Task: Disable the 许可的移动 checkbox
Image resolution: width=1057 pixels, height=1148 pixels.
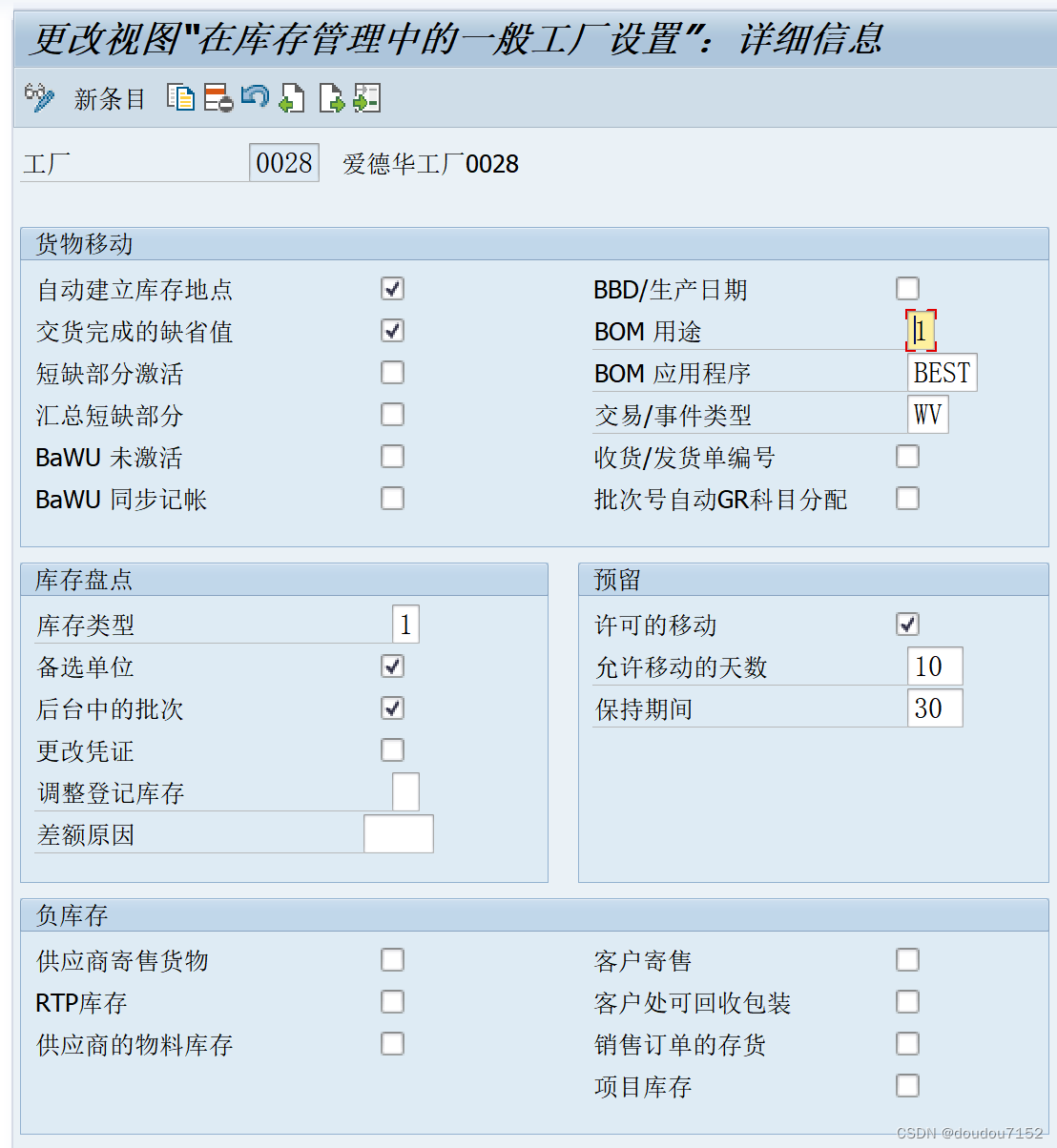Action: pyautogui.click(x=907, y=624)
